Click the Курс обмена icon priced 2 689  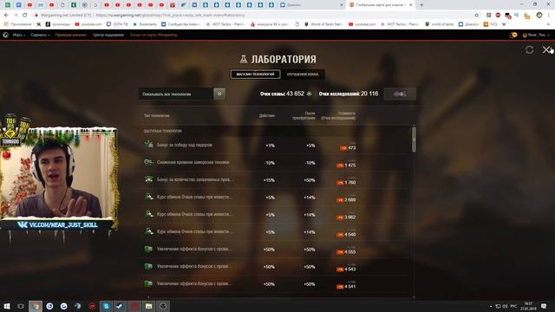tap(148, 197)
